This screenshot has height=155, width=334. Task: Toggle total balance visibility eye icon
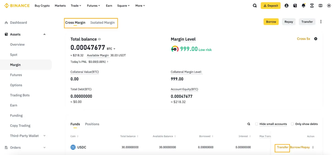coord(99,39)
